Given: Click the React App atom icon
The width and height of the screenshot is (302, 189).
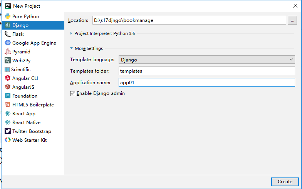Looking at the screenshot, I should 8,114.
